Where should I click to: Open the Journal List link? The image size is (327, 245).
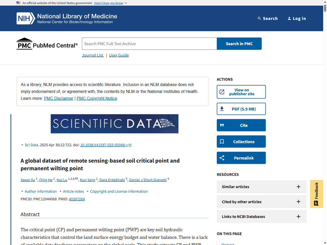[92, 55]
